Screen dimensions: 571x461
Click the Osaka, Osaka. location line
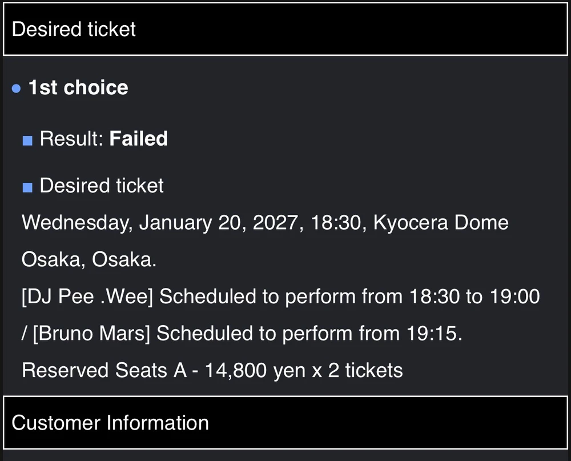pyautogui.click(x=89, y=259)
